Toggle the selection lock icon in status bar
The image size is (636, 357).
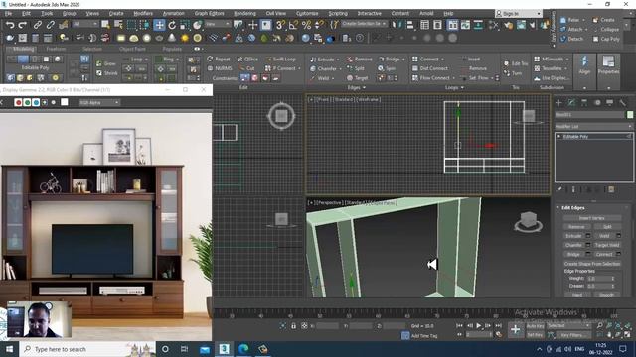[x=294, y=326]
